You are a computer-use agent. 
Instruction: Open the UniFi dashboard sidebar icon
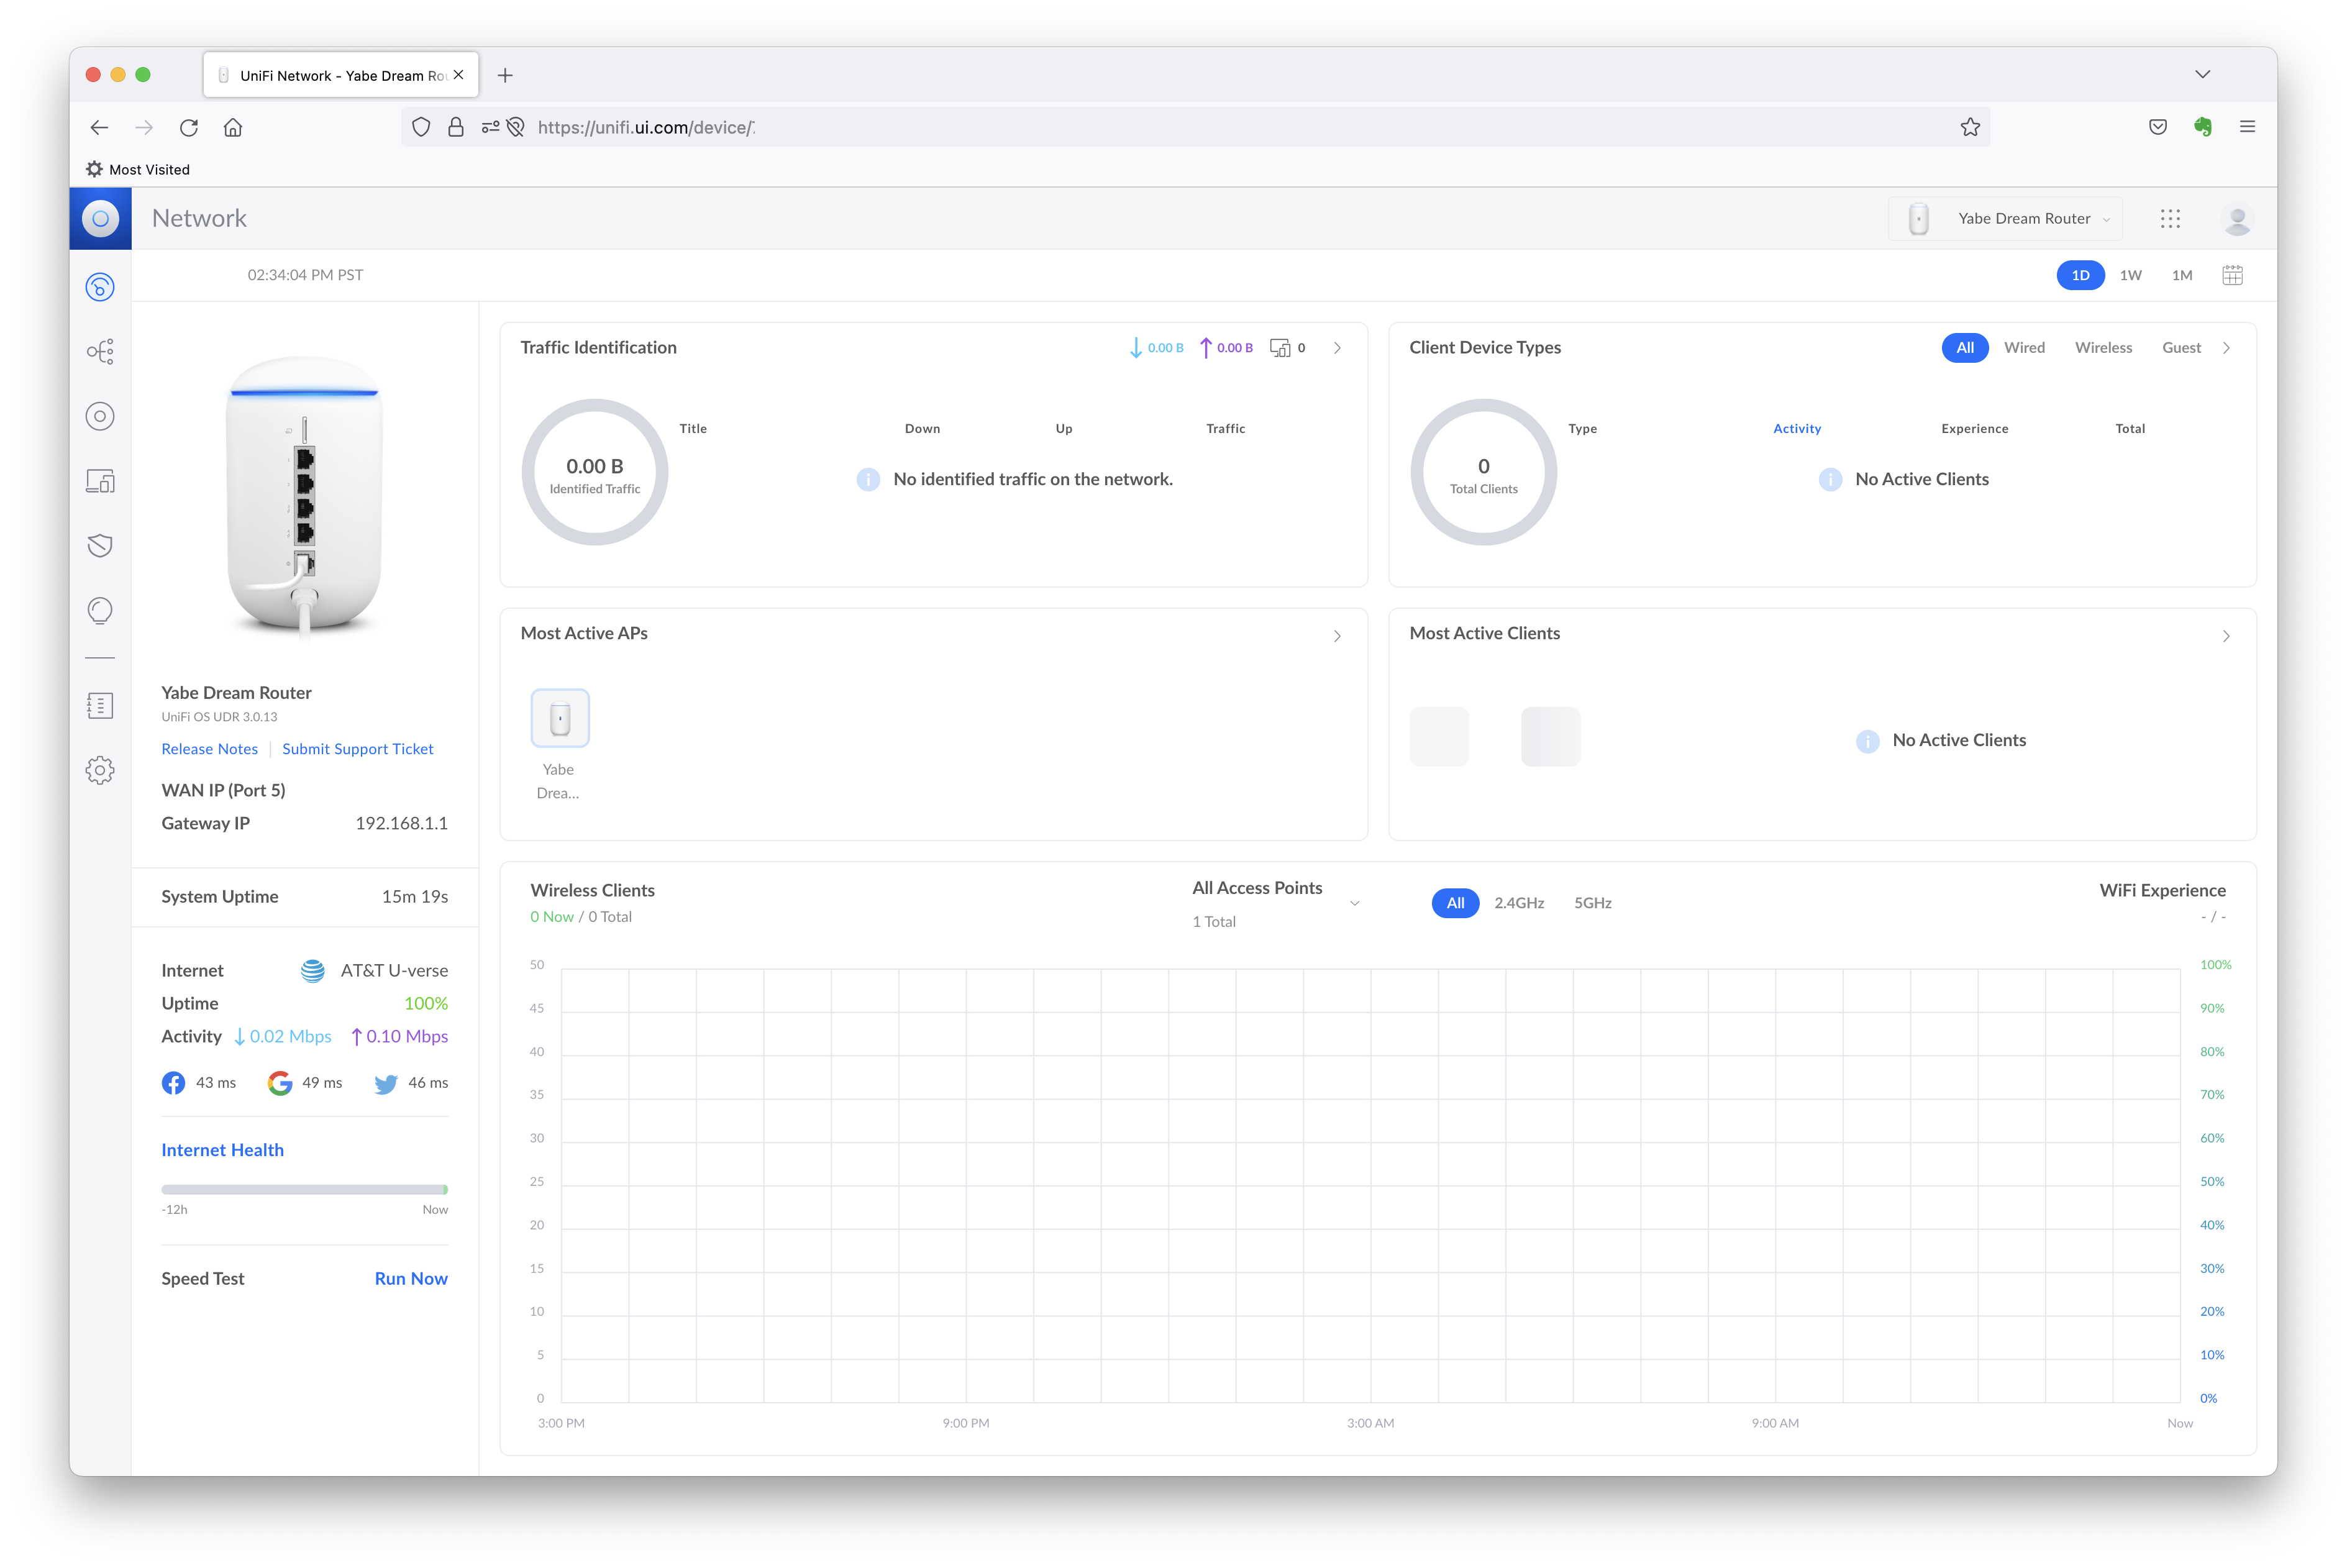(100, 287)
